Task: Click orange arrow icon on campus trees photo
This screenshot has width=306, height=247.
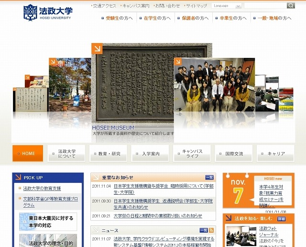Action: [x=53, y=62]
